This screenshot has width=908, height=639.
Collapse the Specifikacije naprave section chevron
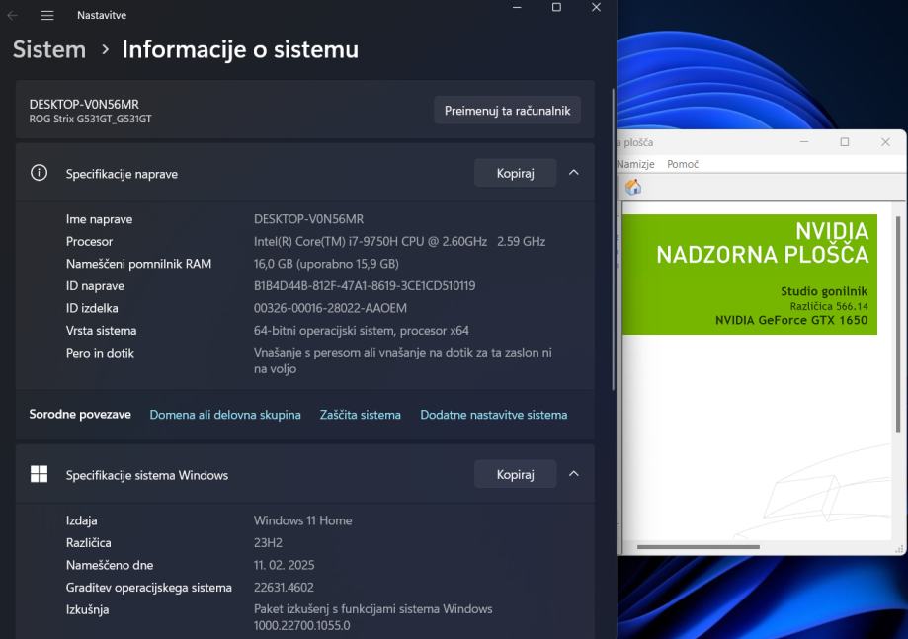[x=573, y=173]
